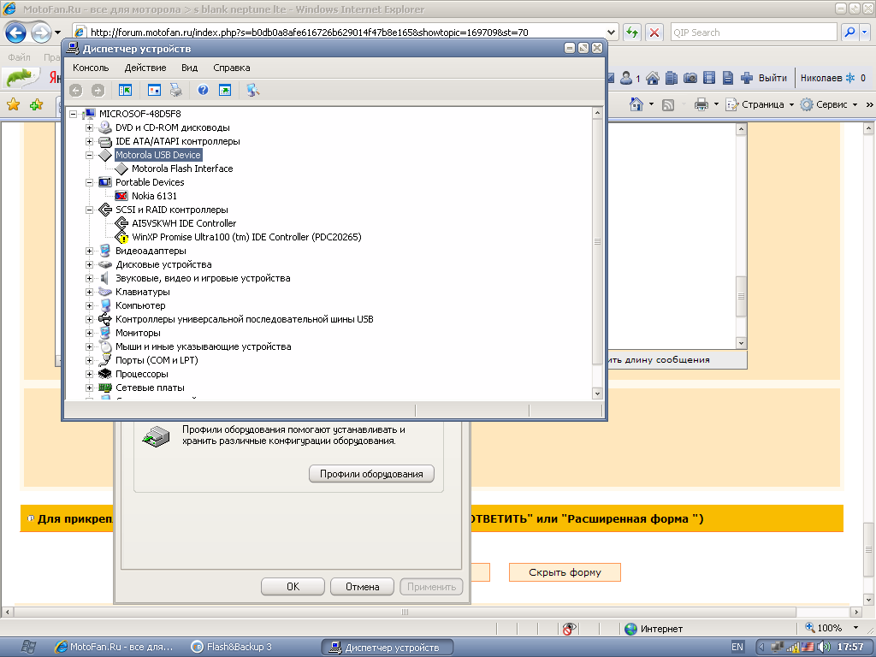Click Device Manager scrollbar down arrow
The image size is (876, 657).
pyautogui.click(x=597, y=394)
